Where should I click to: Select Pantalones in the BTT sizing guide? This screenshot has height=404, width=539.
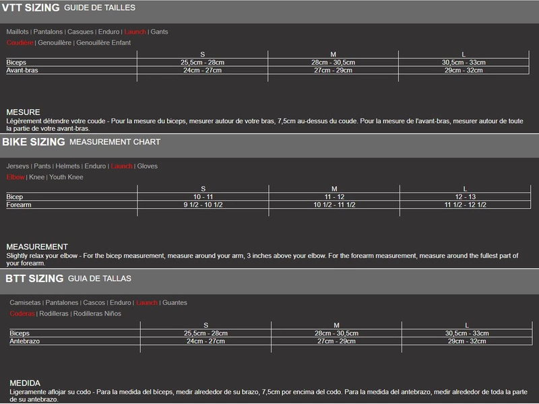(61, 303)
